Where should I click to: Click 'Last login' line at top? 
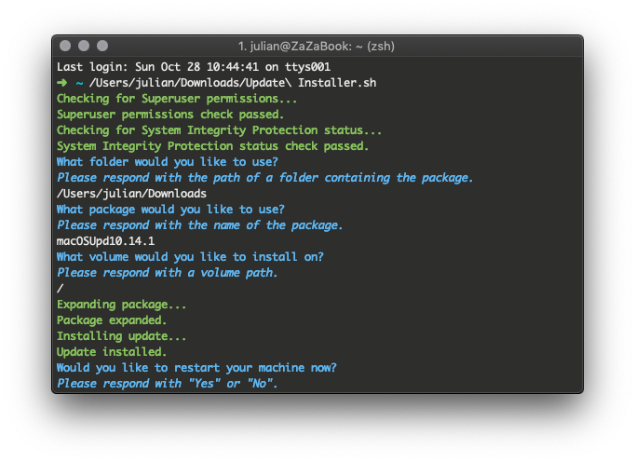pos(194,67)
